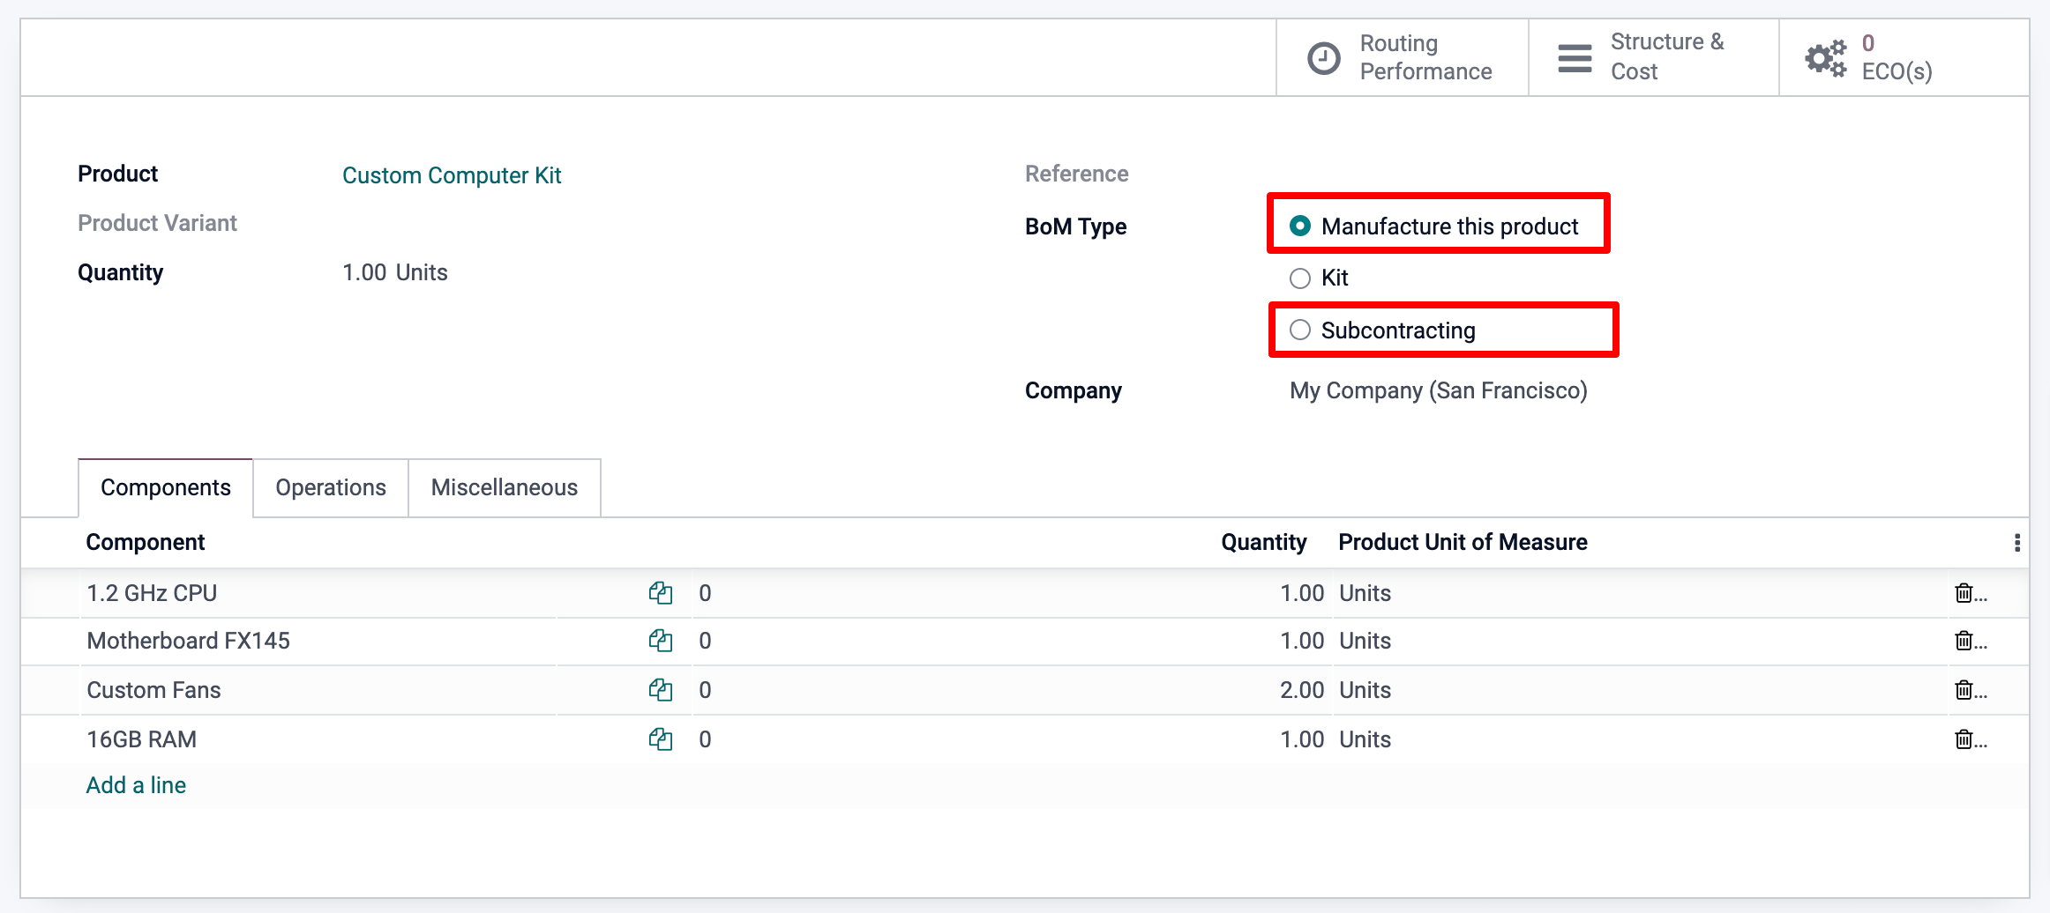Copy icon in the 16GB RAM row
The height and width of the screenshot is (913, 2050).
tap(661, 739)
